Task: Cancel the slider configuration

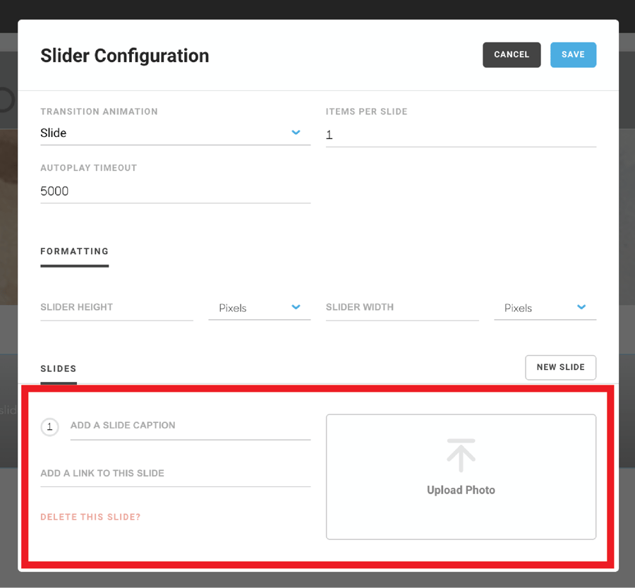Action: (x=512, y=54)
